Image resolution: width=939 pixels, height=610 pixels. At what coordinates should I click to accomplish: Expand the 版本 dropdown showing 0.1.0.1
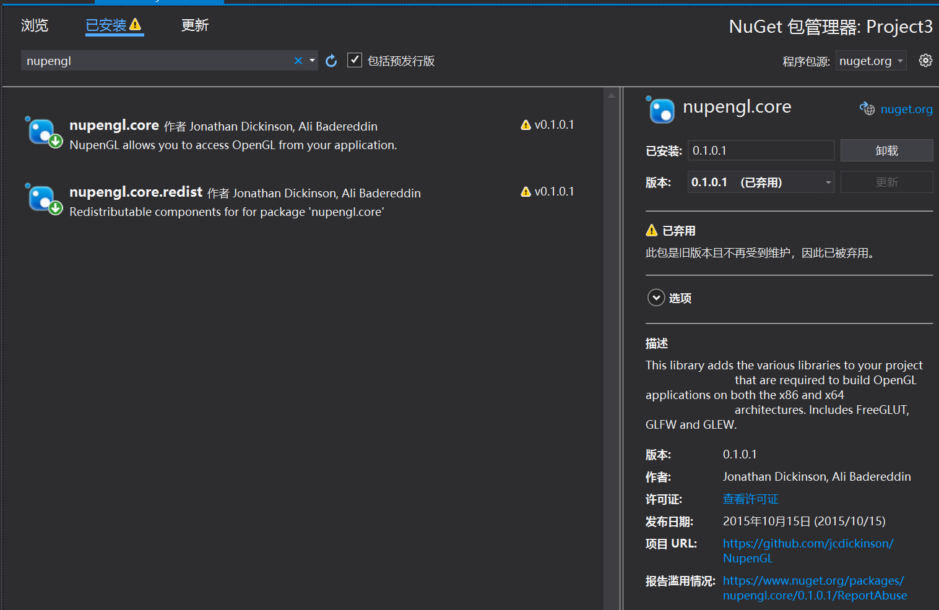(828, 182)
